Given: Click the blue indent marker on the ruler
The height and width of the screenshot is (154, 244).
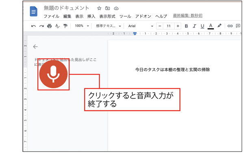Looking at the screenshot, I should pyautogui.click(x=135, y=34).
